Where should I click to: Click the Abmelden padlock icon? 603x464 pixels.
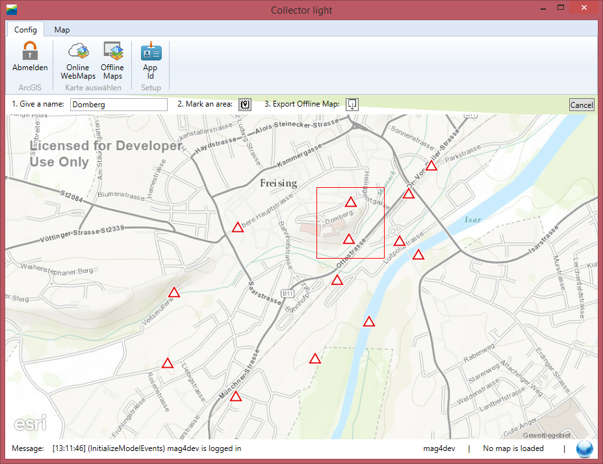[30, 51]
